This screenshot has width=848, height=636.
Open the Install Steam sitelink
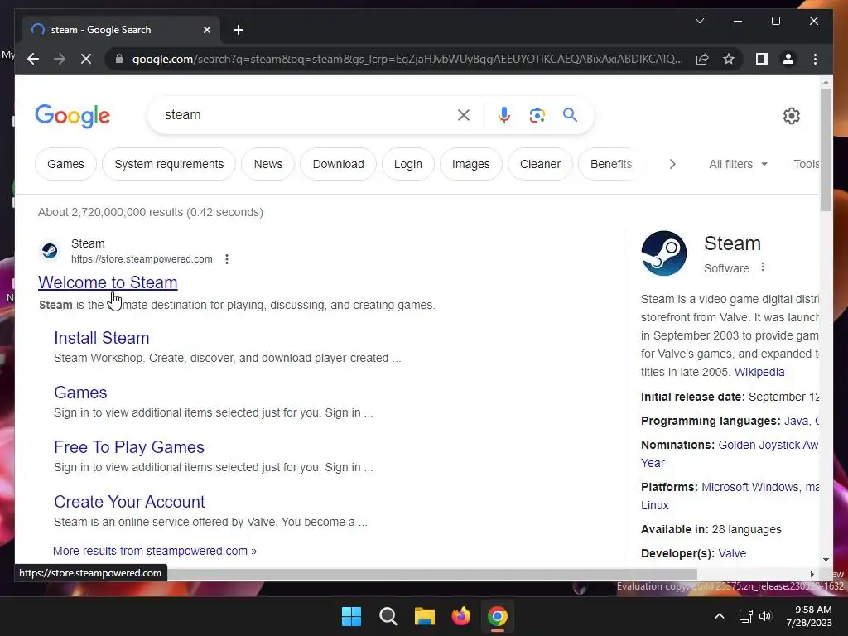(x=102, y=338)
